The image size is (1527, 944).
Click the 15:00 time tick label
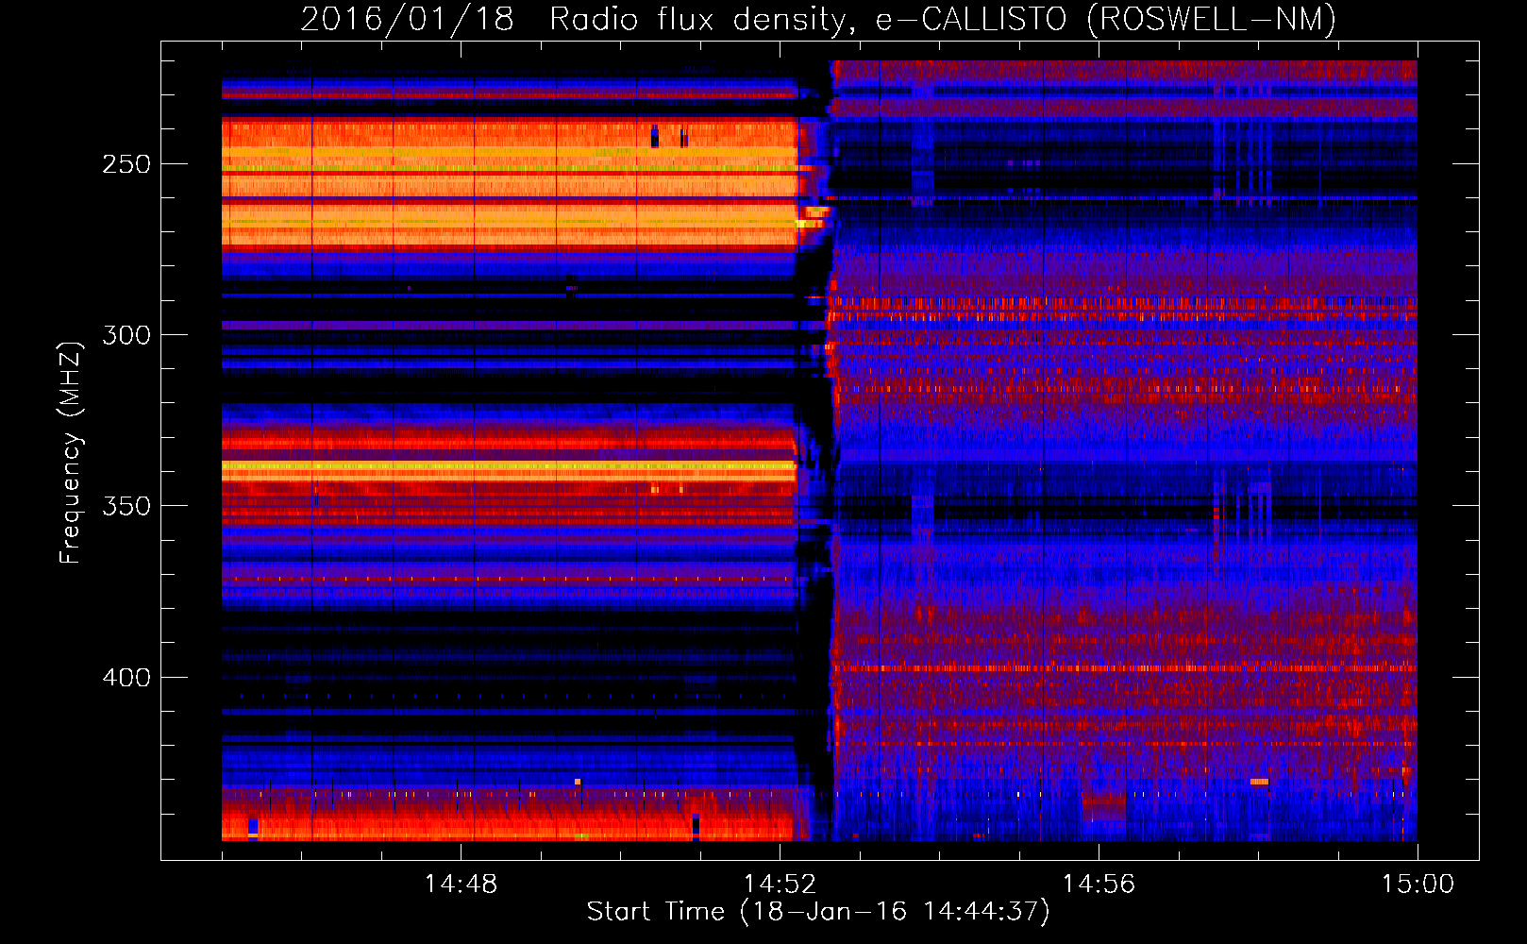1418,885
